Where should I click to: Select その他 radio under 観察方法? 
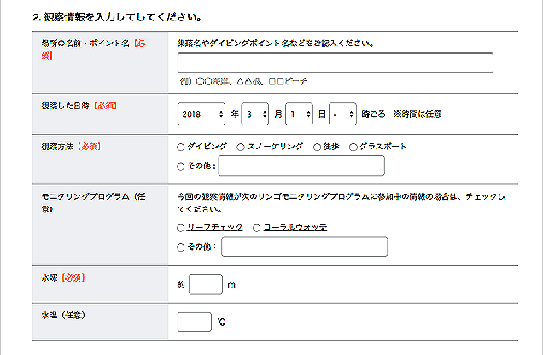[180, 166]
